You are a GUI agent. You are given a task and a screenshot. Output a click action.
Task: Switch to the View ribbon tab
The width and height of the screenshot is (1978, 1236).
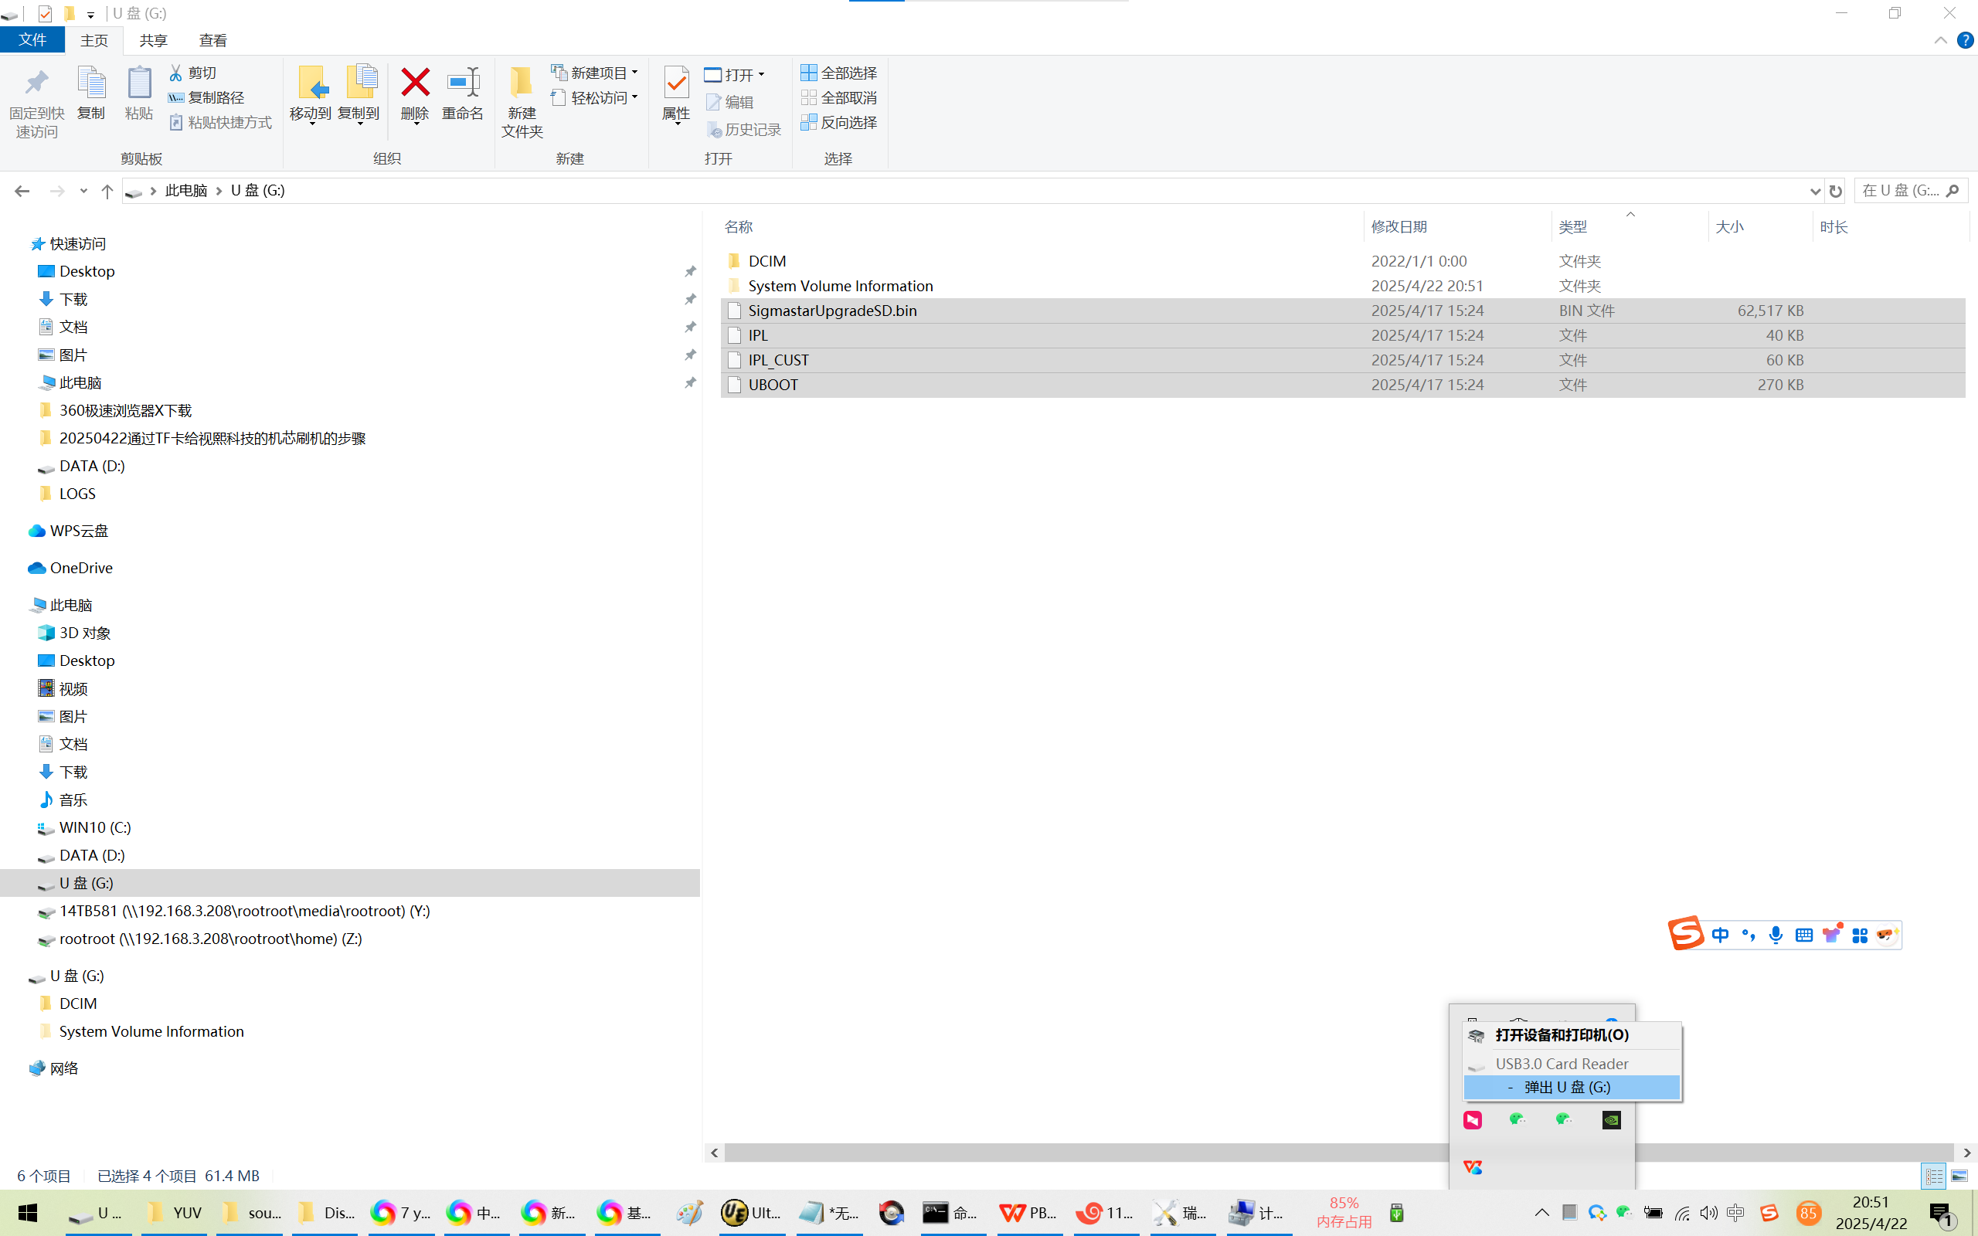[212, 40]
